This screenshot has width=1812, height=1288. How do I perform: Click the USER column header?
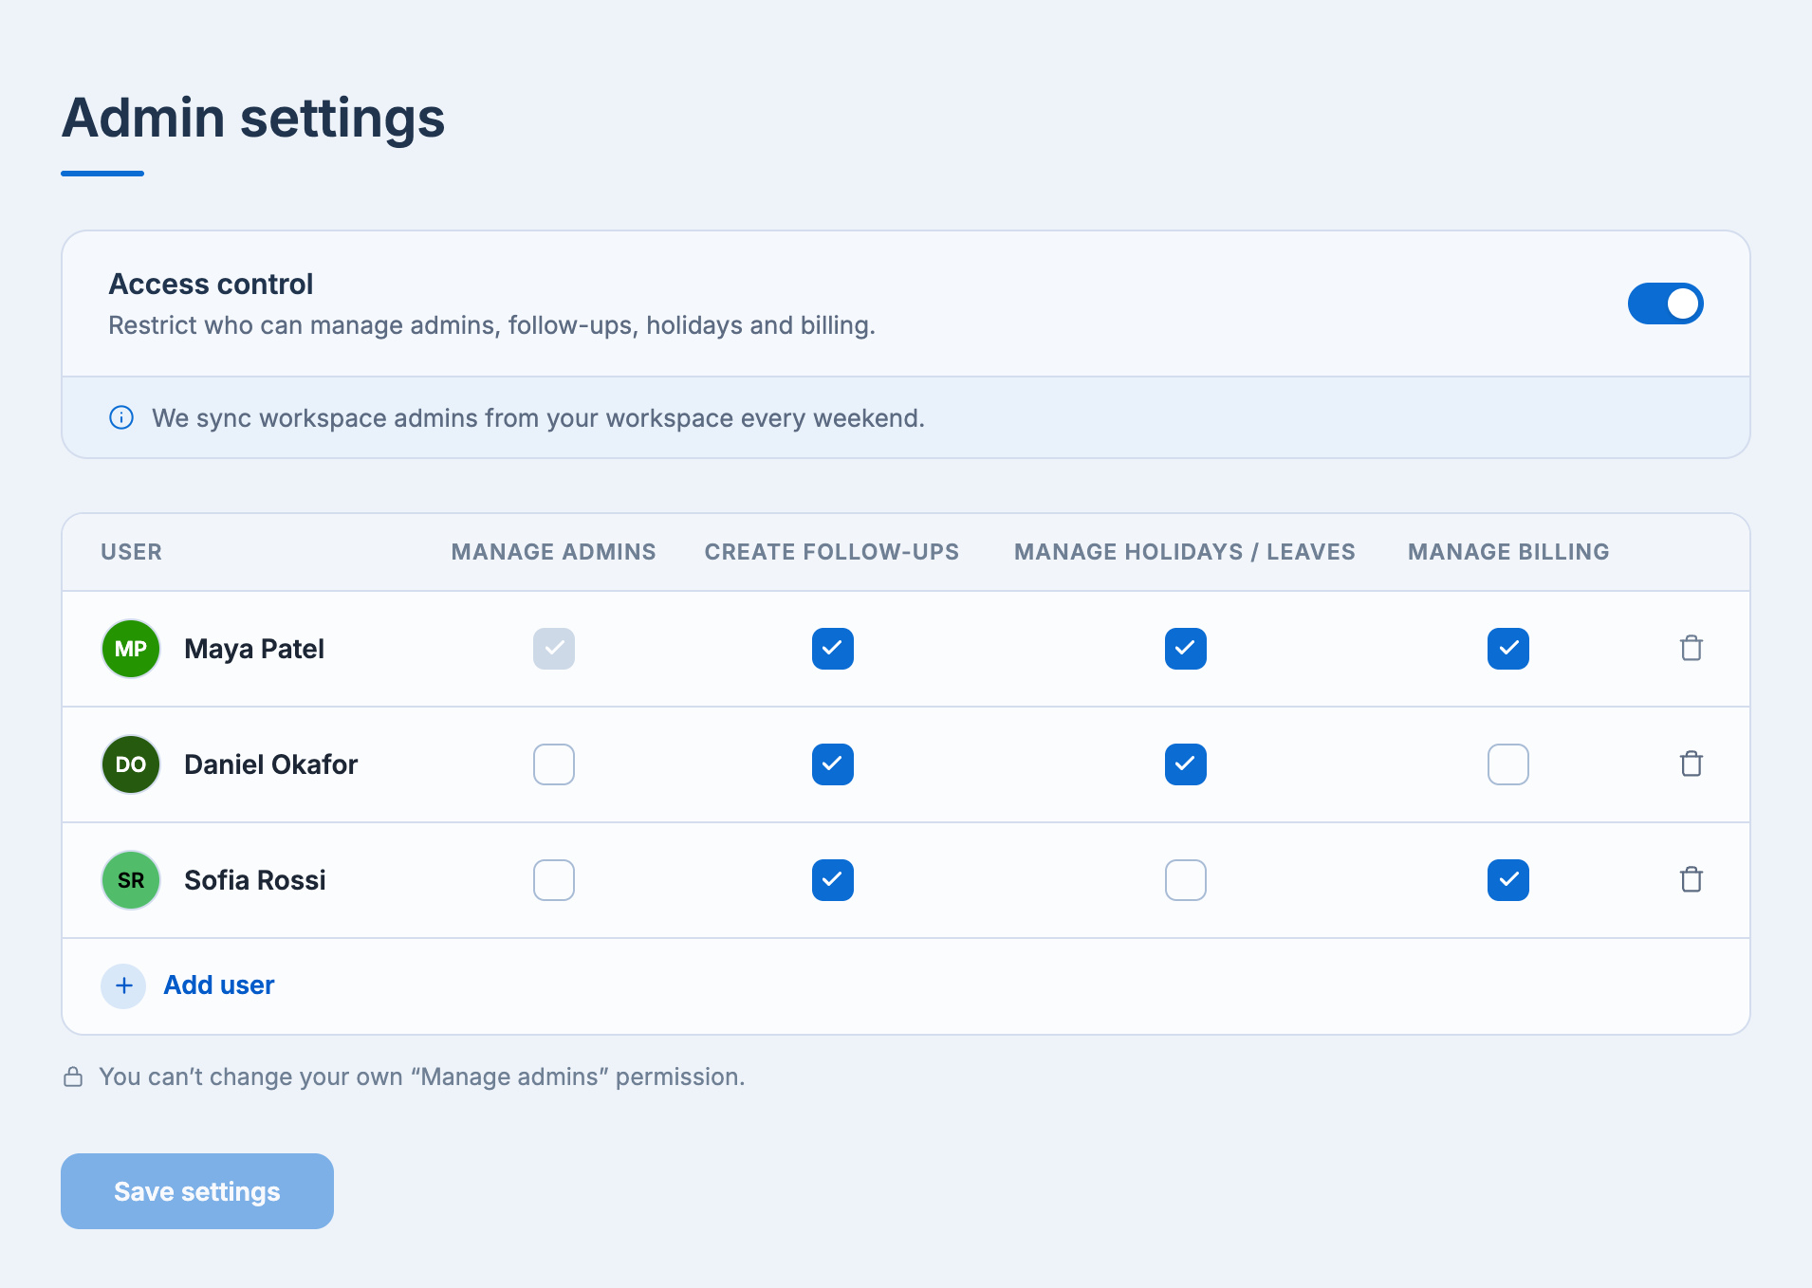132,552
